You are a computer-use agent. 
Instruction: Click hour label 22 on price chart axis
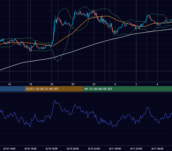94,84
